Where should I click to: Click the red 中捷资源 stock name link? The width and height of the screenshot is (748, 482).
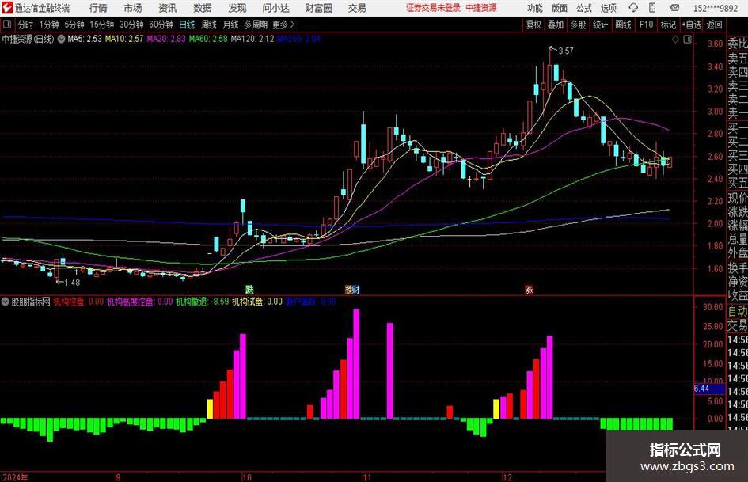click(x=481, y=8)
